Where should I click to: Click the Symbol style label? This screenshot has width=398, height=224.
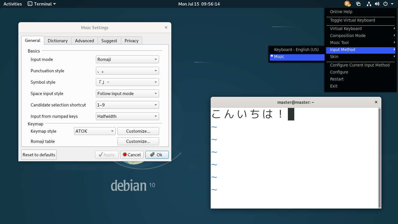[43, 82]
